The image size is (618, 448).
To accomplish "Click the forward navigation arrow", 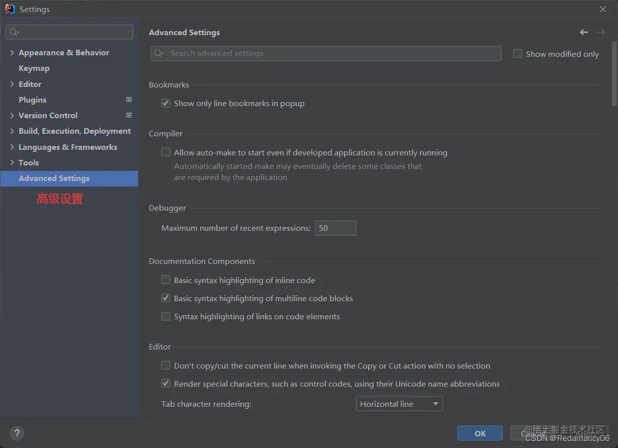I will (601, 32).
